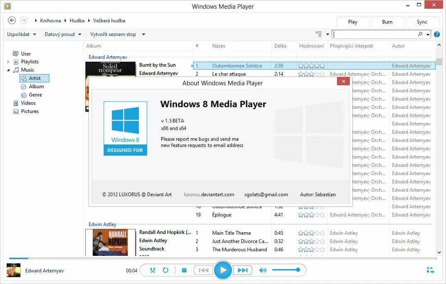Select track Main Title Theme
The height and width of the screenshot is (284, 446).
tap(231, 233)
